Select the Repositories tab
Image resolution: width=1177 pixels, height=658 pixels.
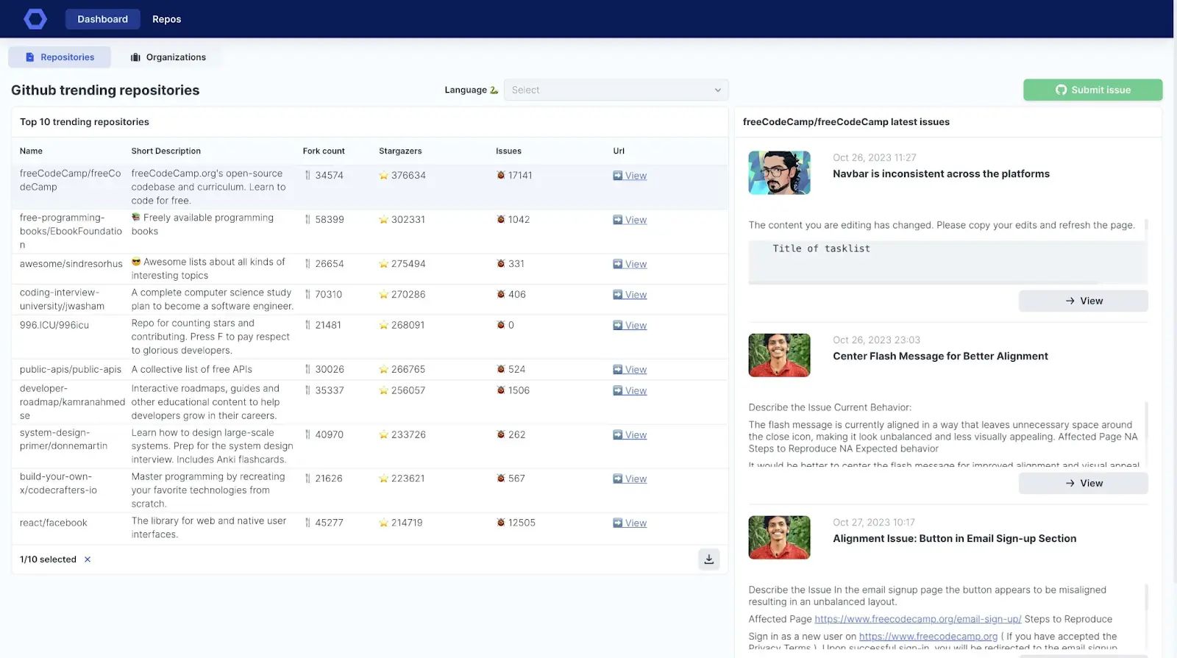click(60, 57)
